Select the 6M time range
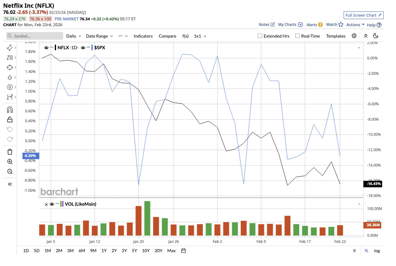396x266 pixels. [82, 251]
